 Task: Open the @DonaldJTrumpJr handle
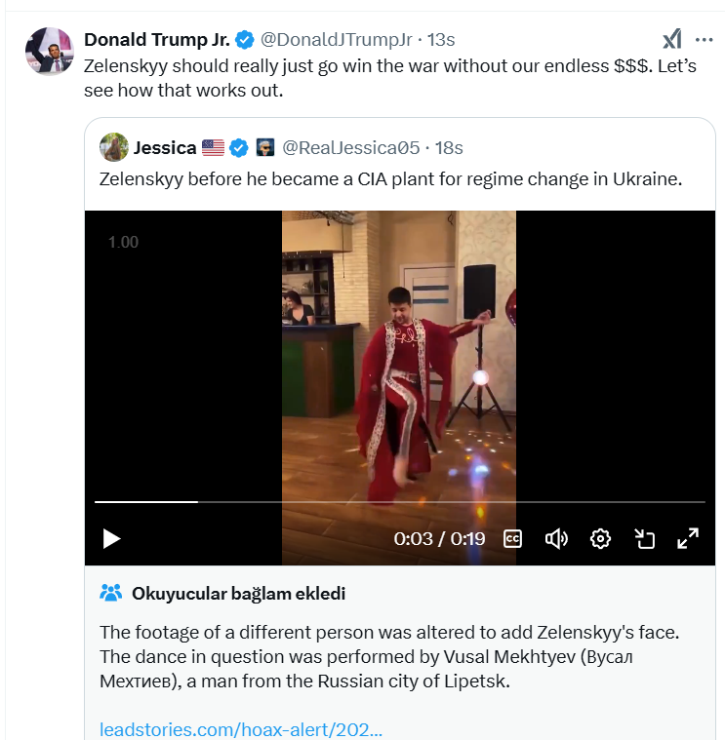(x=335, y=40)
